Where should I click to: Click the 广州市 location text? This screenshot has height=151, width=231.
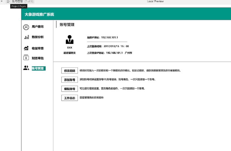coord(128,53)
